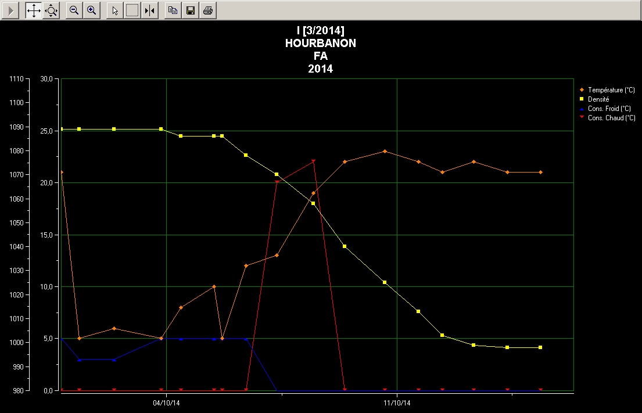Copy the chart to clipboard

point(173,10)
